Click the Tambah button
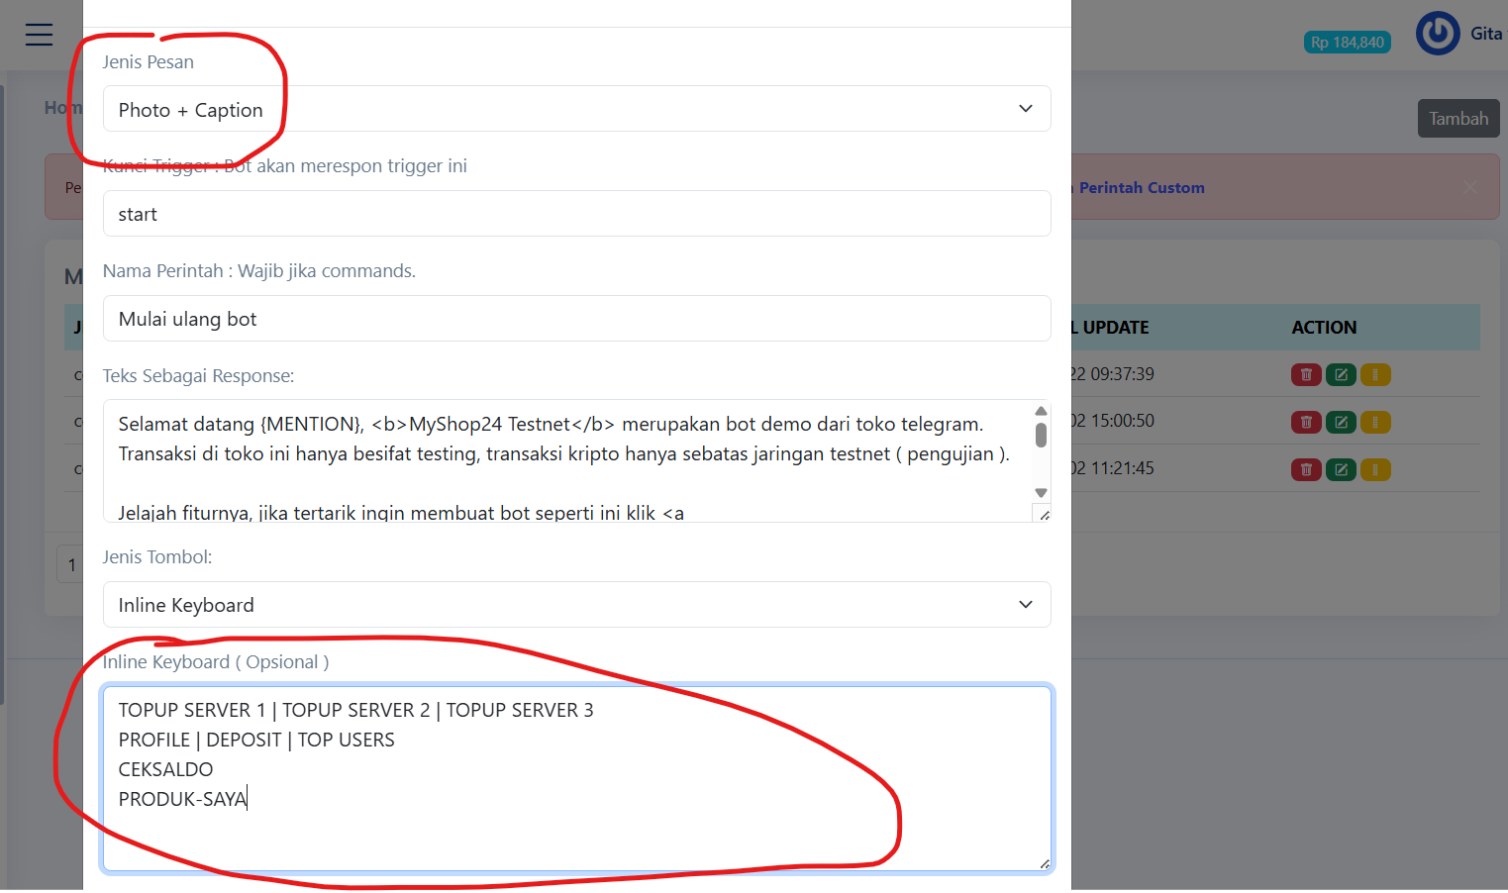This screenshot has width=1508, height=893. (1458, 119)
